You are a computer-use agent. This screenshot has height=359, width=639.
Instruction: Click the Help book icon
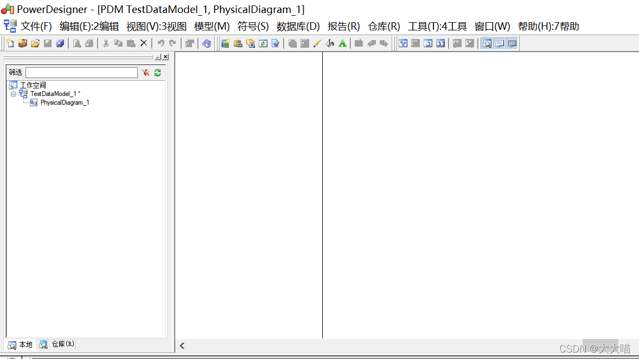[x=207, y=43]
